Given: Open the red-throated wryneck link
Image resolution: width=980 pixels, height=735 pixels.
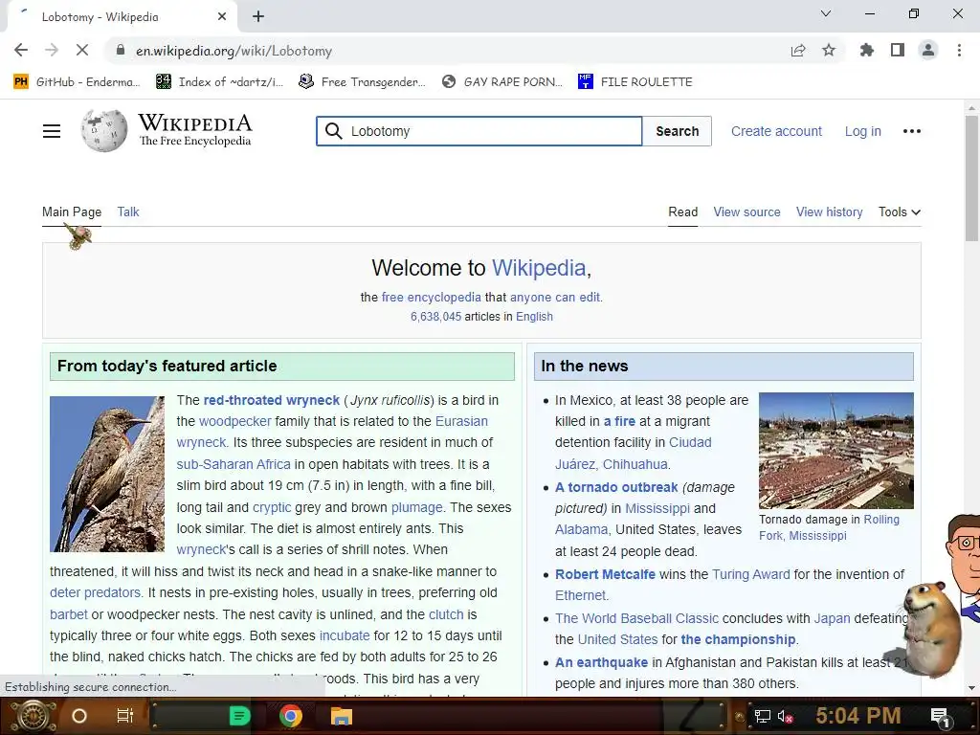Looking at the screenshot, I should [271, 400].
